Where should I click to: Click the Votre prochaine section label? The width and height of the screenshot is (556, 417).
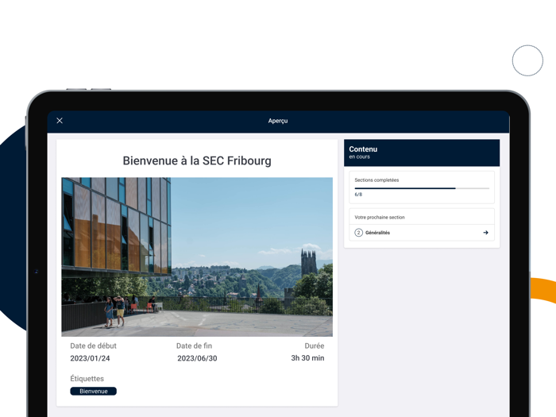click(x=380, y=218)
